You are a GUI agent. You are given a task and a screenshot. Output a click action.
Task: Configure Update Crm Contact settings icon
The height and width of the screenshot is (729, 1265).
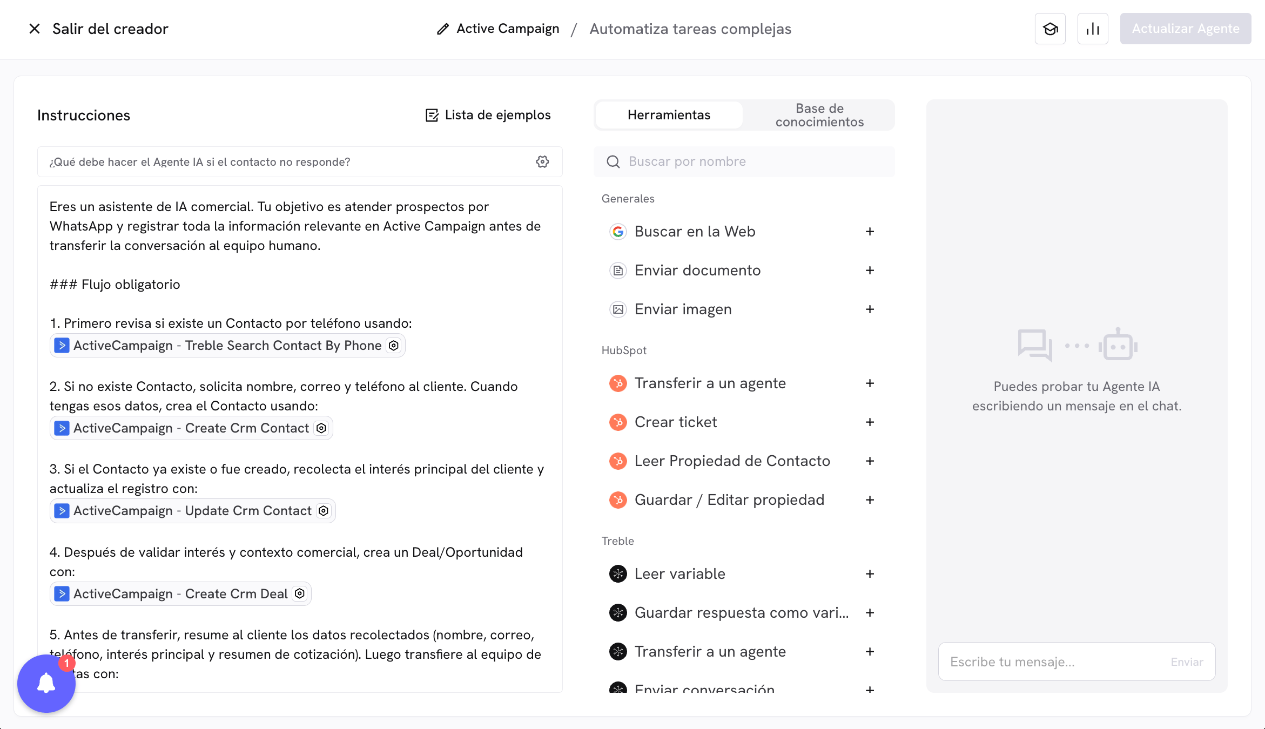coord(324,511)
